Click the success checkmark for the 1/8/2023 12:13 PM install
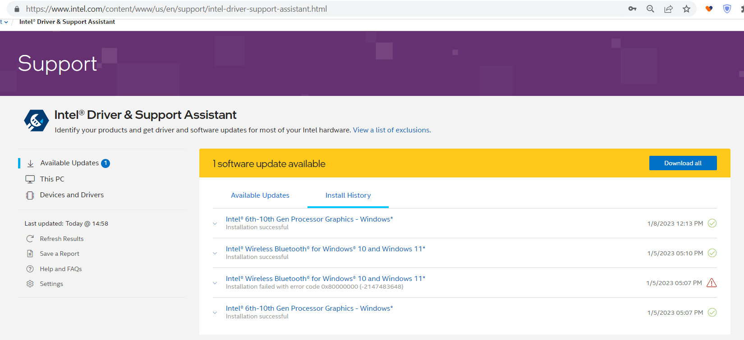Image resolution: width=744 pixels, height=340 pixels. pyautogui.click(x=712, y=223)
